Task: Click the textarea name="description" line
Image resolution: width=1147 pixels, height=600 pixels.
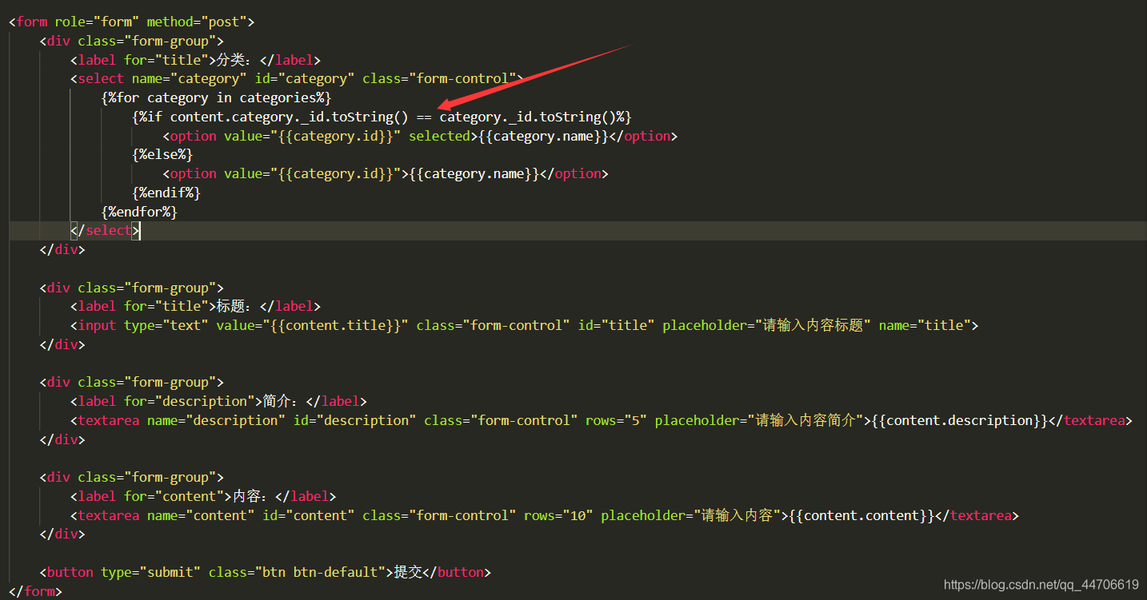Action: click(601, 420)
